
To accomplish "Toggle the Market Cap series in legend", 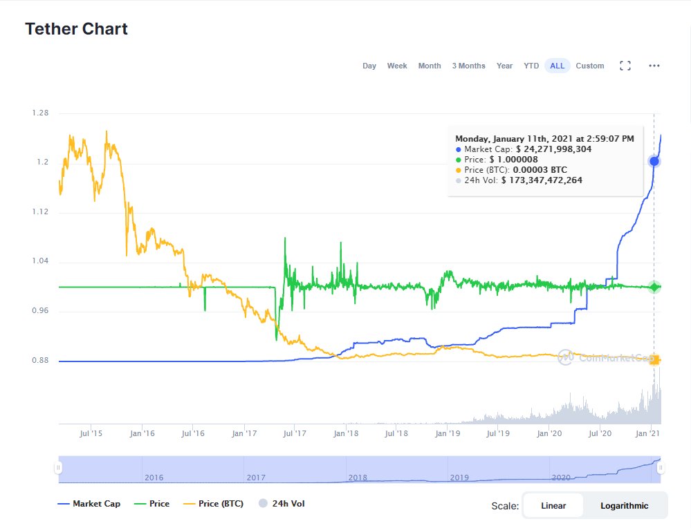I will [x=89, y=503].
